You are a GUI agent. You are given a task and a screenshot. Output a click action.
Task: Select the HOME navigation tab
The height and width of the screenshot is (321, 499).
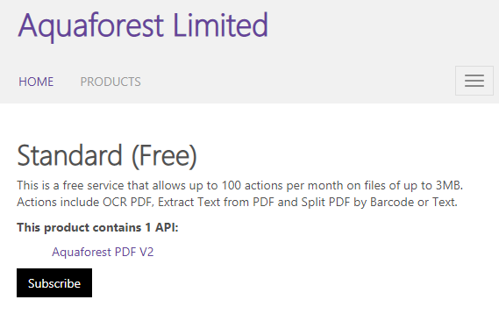(x=36, y=82)
